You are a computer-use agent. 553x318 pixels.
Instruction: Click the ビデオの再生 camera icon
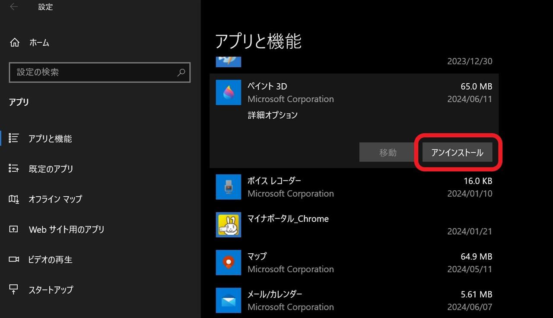coord(14,259)
